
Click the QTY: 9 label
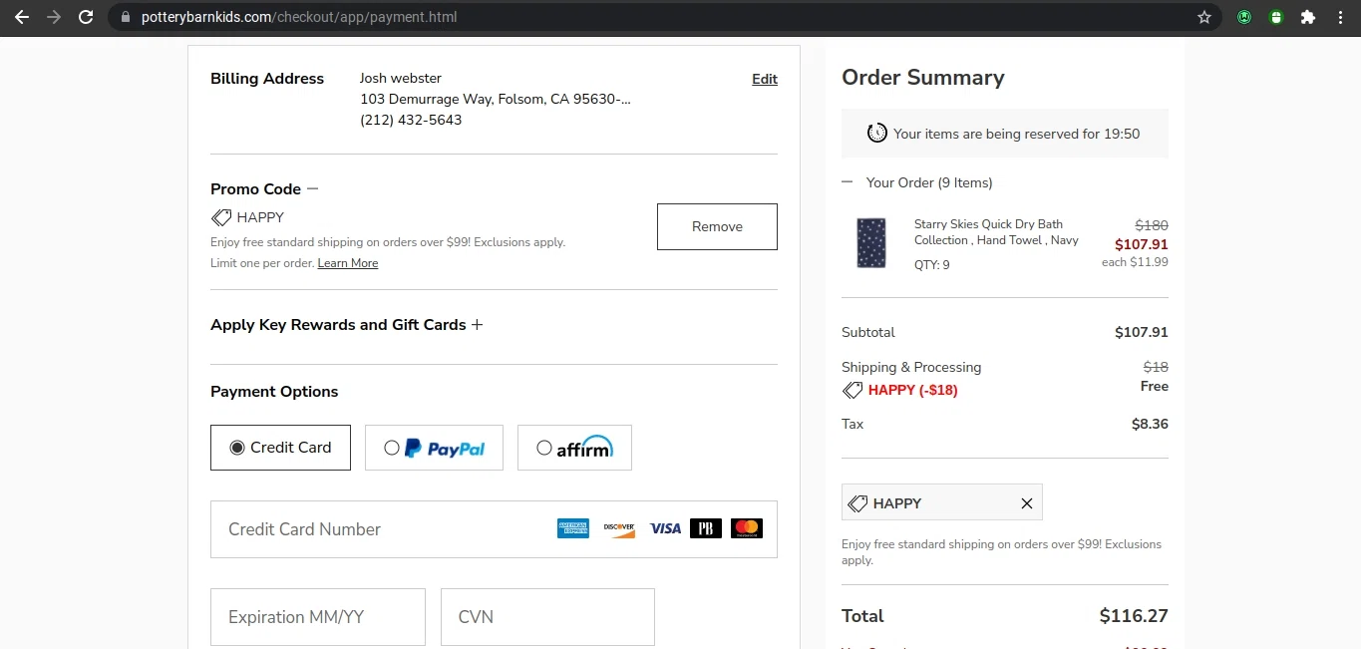(932, 265)
